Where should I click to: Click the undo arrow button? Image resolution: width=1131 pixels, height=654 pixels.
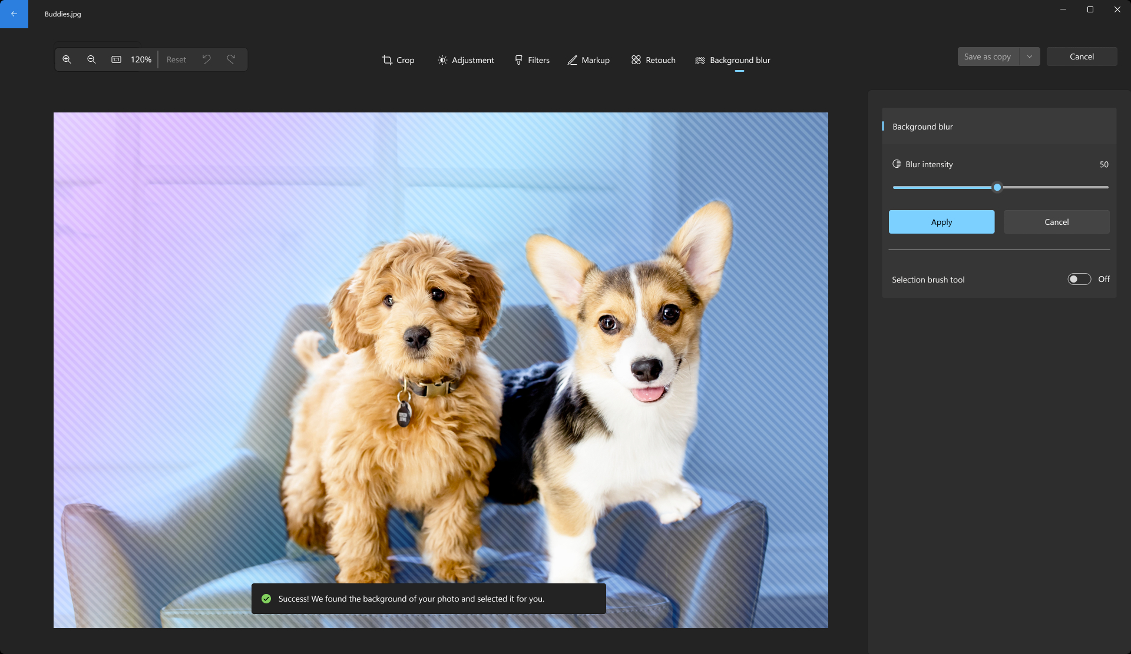(x=206, y=59)
